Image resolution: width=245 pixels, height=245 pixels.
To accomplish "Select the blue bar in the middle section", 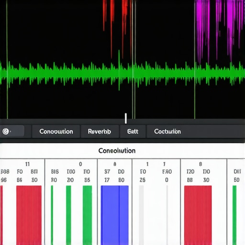I will tap(115, 215).
